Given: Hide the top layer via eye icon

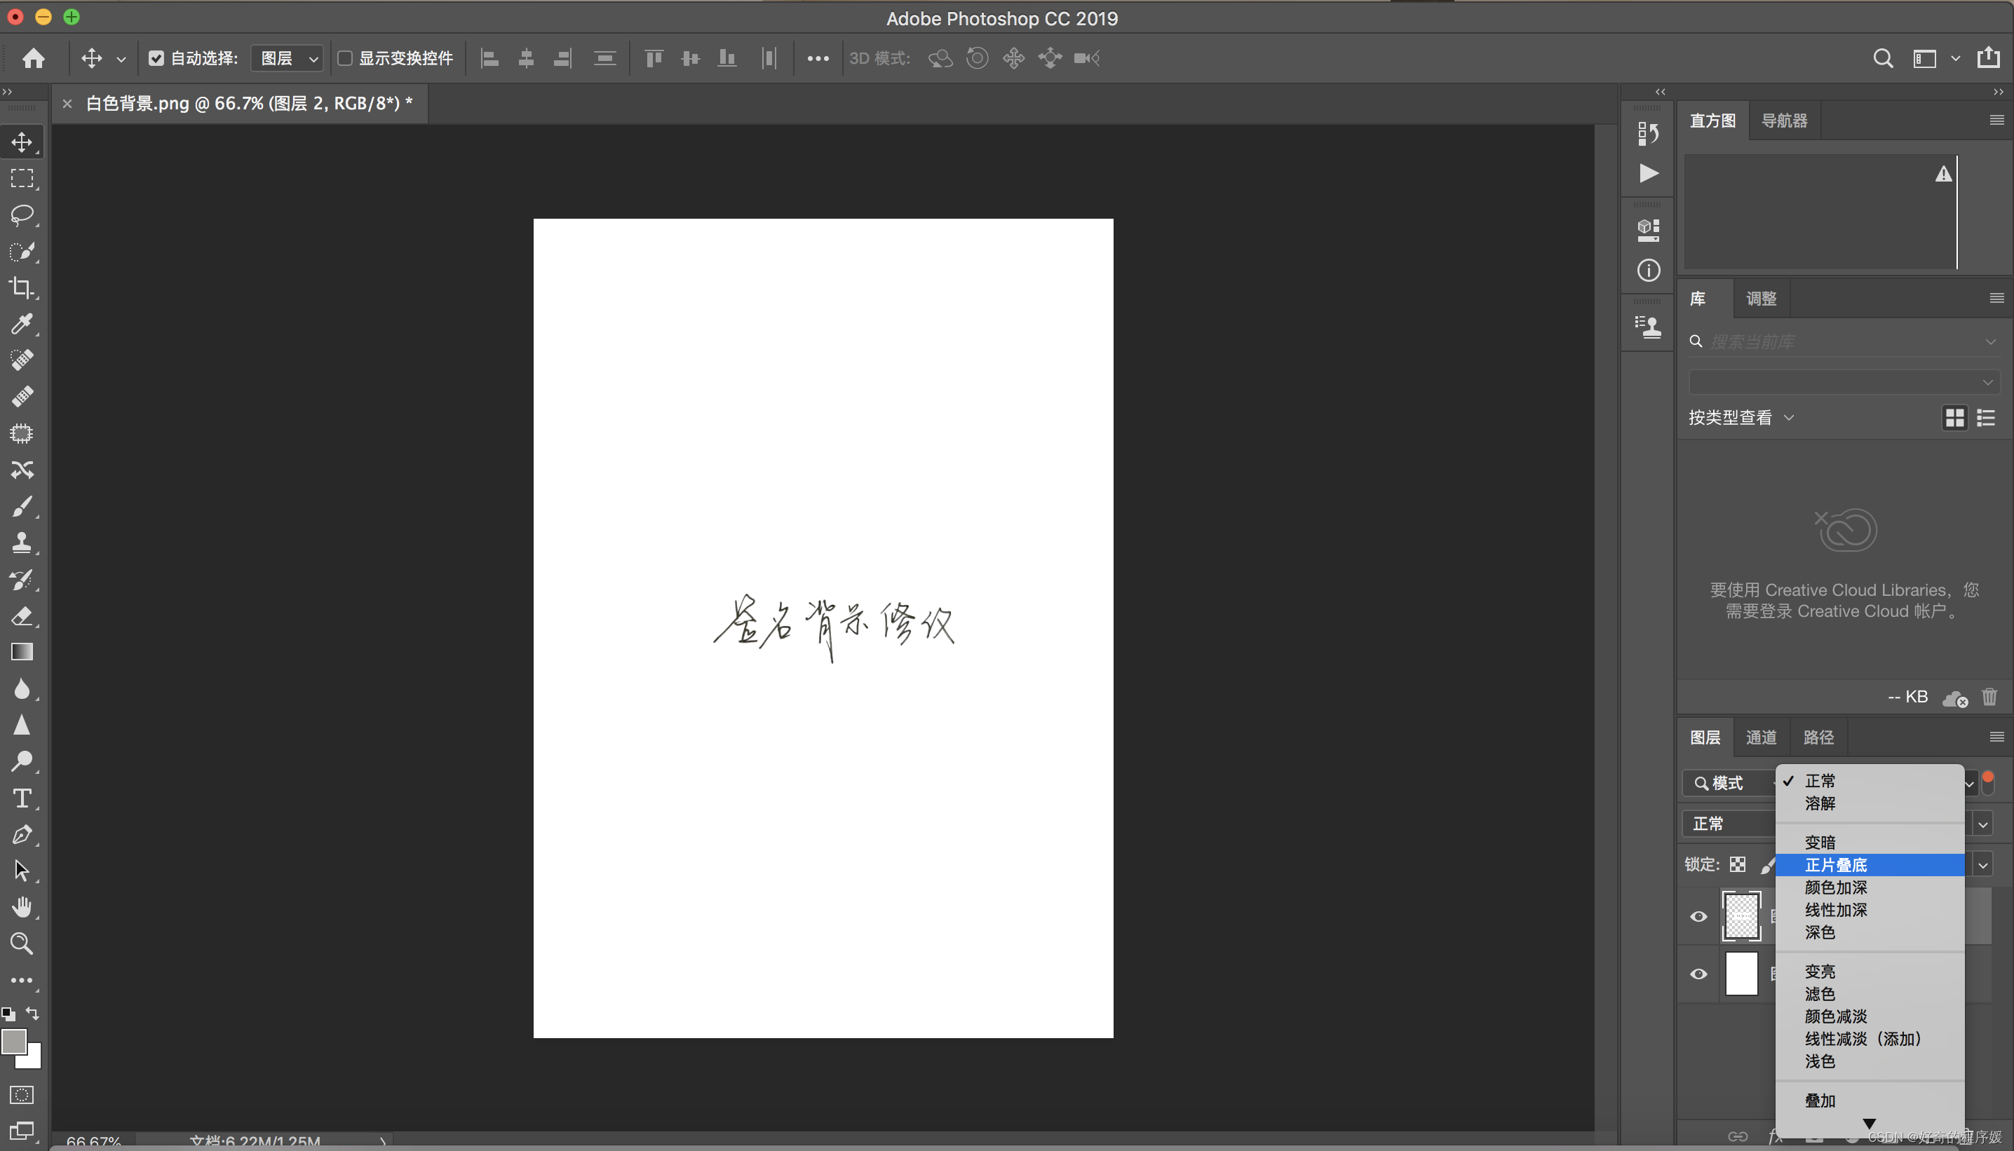Looking at the screenshot, I should (1698, 917).
